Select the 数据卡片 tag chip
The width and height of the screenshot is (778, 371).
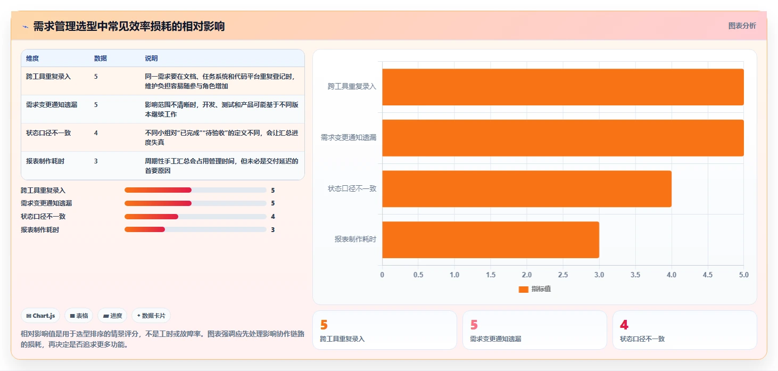point(151,316)
